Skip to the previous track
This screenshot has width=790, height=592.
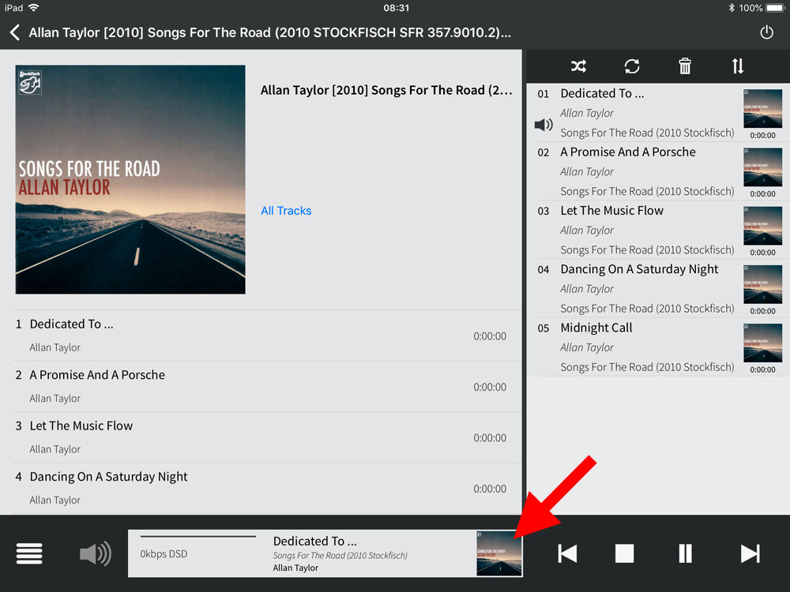(567, 553)
